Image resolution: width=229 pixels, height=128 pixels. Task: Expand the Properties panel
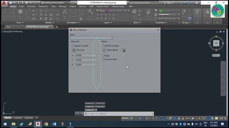tap(161, 23)
